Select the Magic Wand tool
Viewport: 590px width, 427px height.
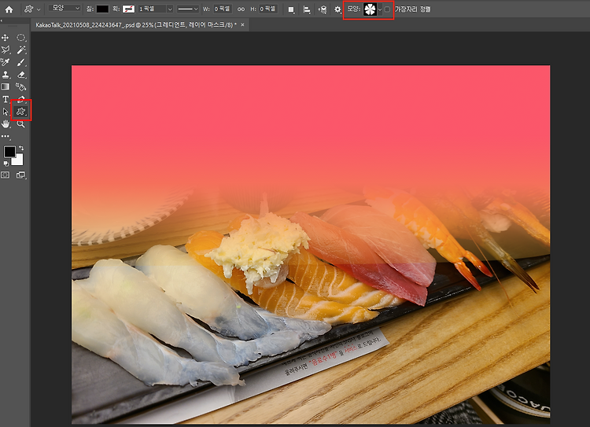(21, 50)
